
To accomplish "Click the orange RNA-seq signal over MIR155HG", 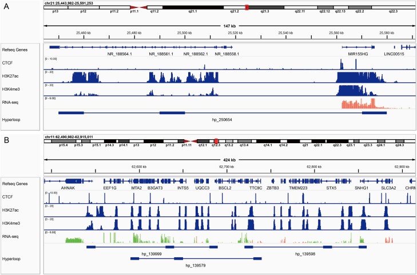I will tap(359, 104).
